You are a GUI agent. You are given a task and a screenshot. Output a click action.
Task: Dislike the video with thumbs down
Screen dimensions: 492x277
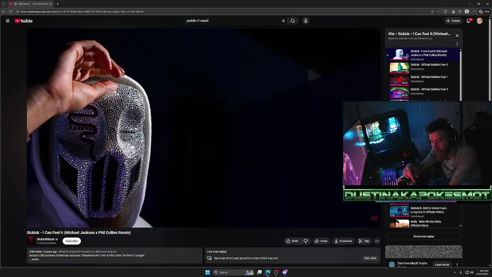(x=306, y=241)
